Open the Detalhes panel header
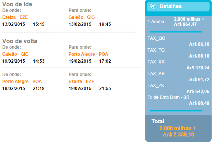 [x=178, y=7]
